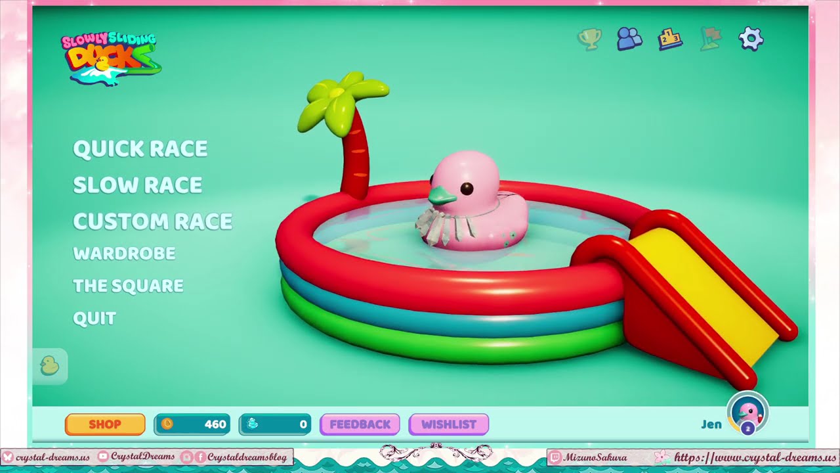Open Jen's duck profile avatar

pyautogui.click(x=747, y=413)
